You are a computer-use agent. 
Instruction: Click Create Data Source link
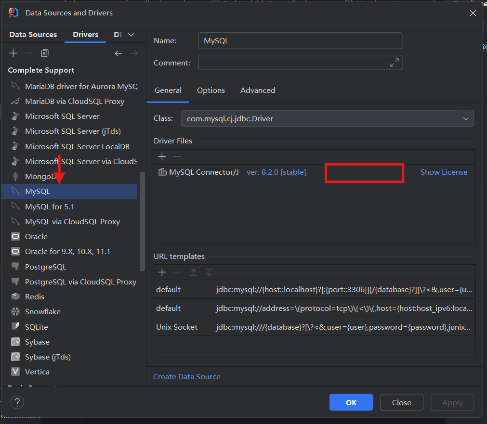187,376
